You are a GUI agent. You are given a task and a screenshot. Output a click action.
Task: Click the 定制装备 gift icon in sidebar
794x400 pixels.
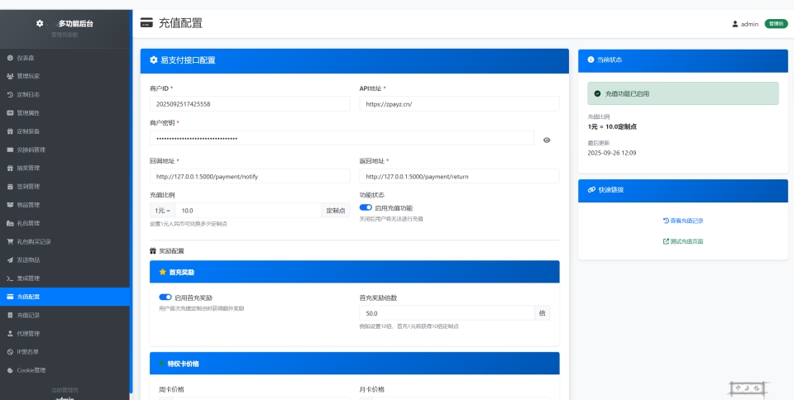click(10, 131)
